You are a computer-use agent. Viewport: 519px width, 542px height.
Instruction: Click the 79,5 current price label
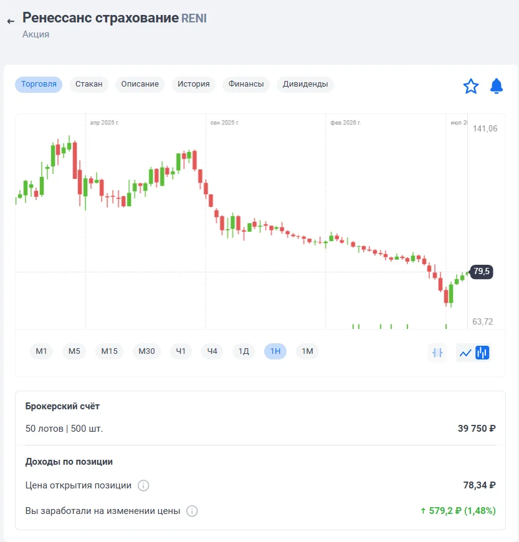click(x=482, y=272)
